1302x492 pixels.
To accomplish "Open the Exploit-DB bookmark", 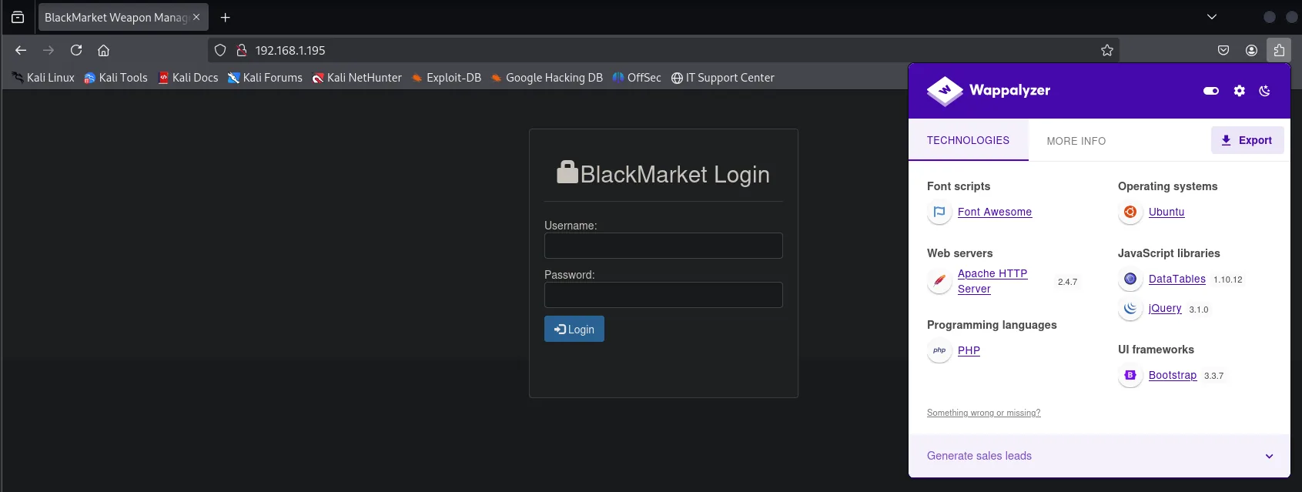I will tap(446, 78).
